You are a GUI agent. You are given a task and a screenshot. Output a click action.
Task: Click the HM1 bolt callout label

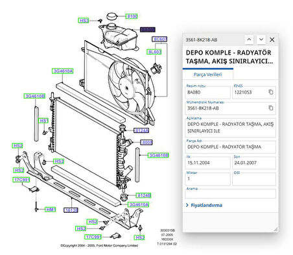pyautogui.click(x=51, y=210)
